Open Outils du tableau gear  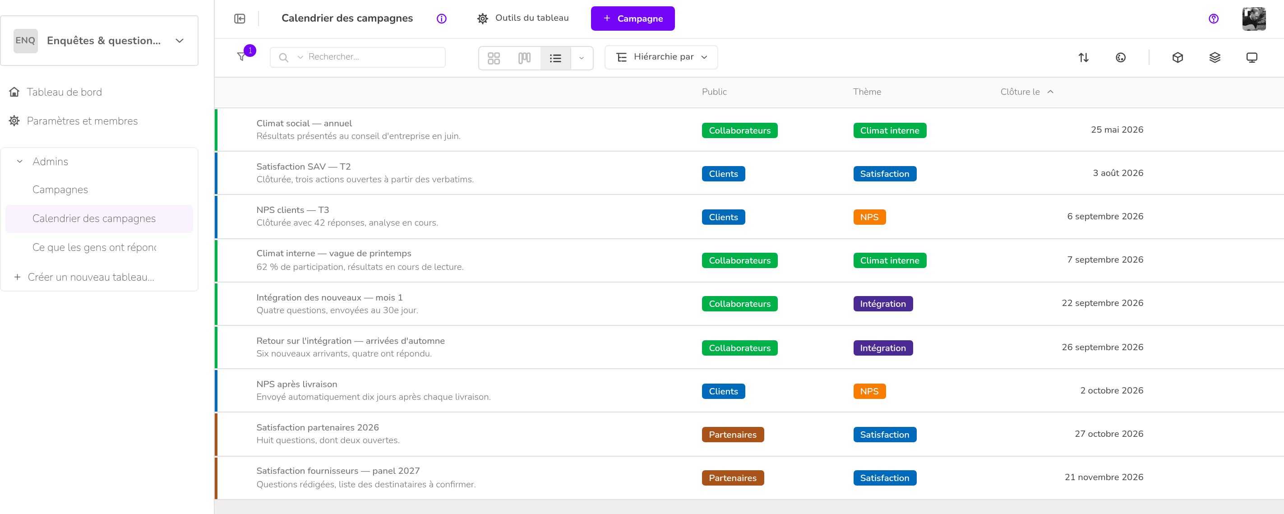pos(482,19)
